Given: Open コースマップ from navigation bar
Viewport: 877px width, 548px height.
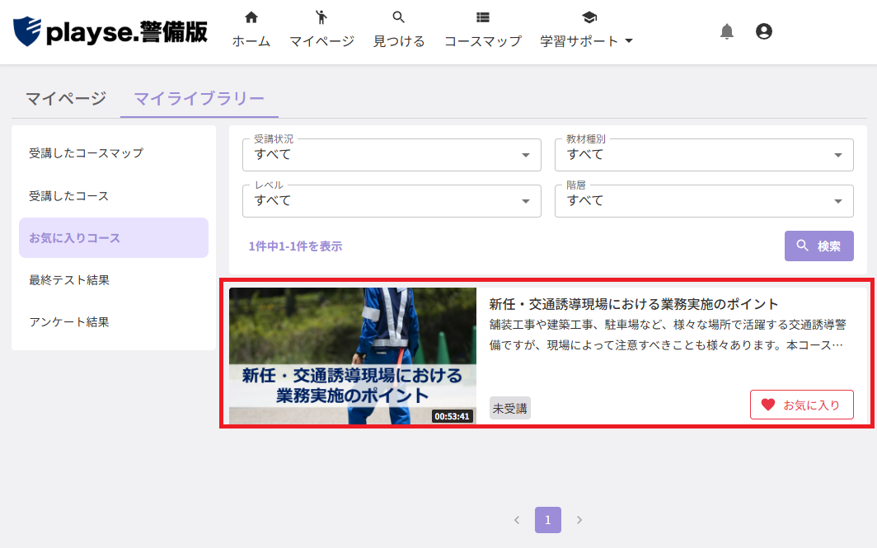Looking at the screenshot, I should pos(483,30).
